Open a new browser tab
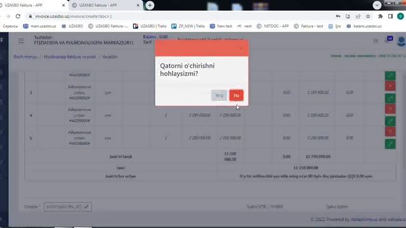This screenshot has height=228, width=406. [150, 5]
